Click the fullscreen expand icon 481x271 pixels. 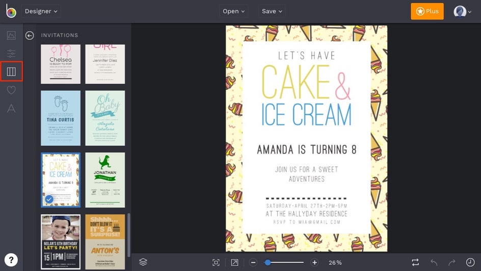pyautogui.click(x=234, y=262)
